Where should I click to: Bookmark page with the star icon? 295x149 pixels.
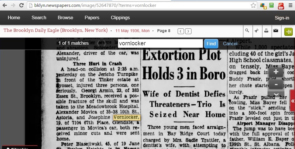tap(253, 5)
